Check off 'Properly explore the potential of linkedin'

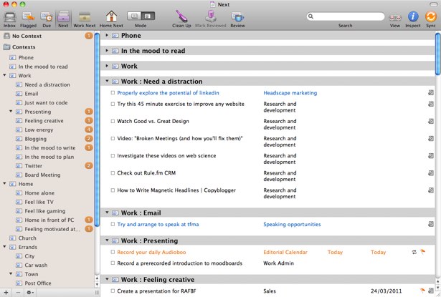pos(113,92)
